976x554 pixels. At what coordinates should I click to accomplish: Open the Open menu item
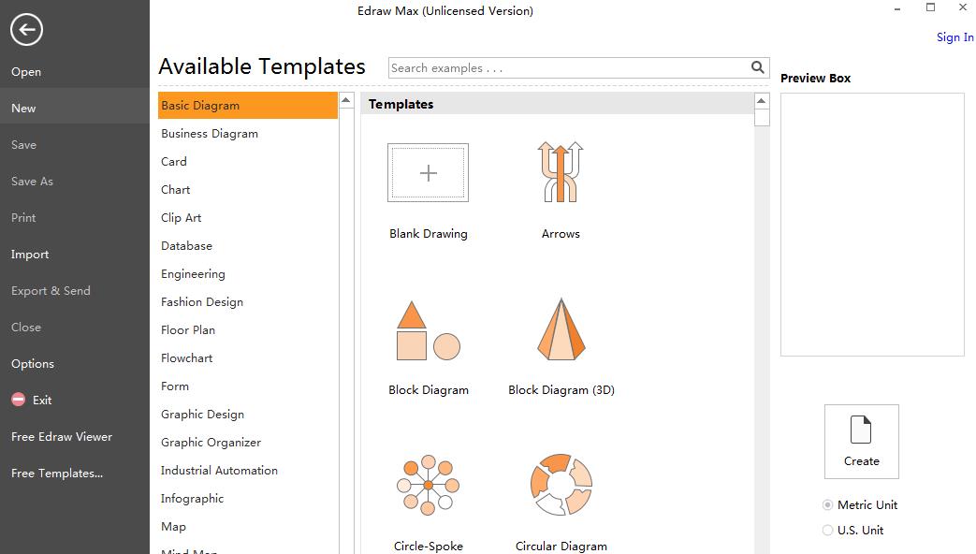coord(26,71)
